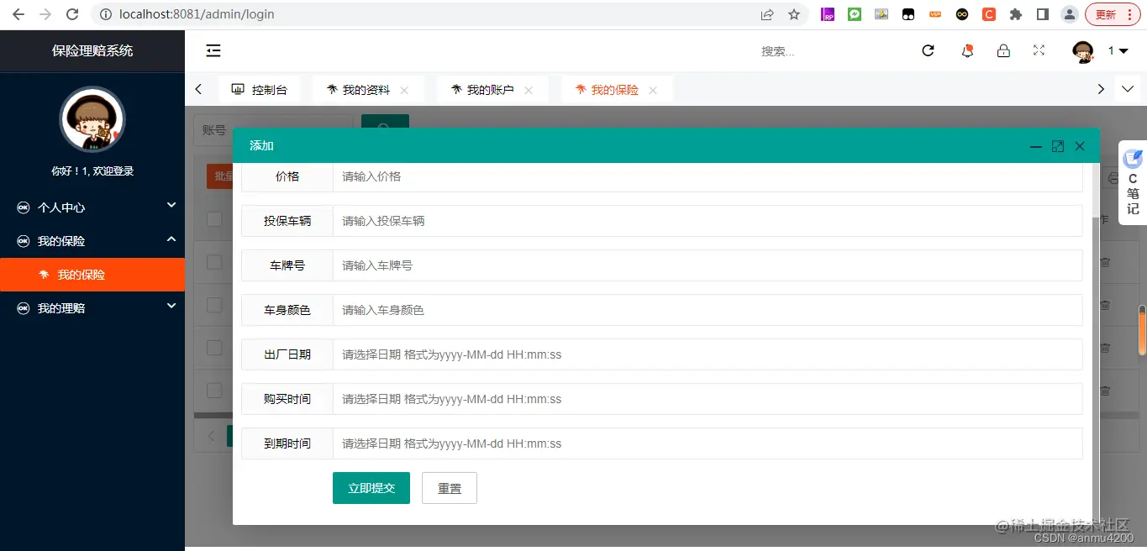The image size is (1147, 551).
Task: Open the browser extensions puzzle icon
Action: click(x=1016, y=14)
